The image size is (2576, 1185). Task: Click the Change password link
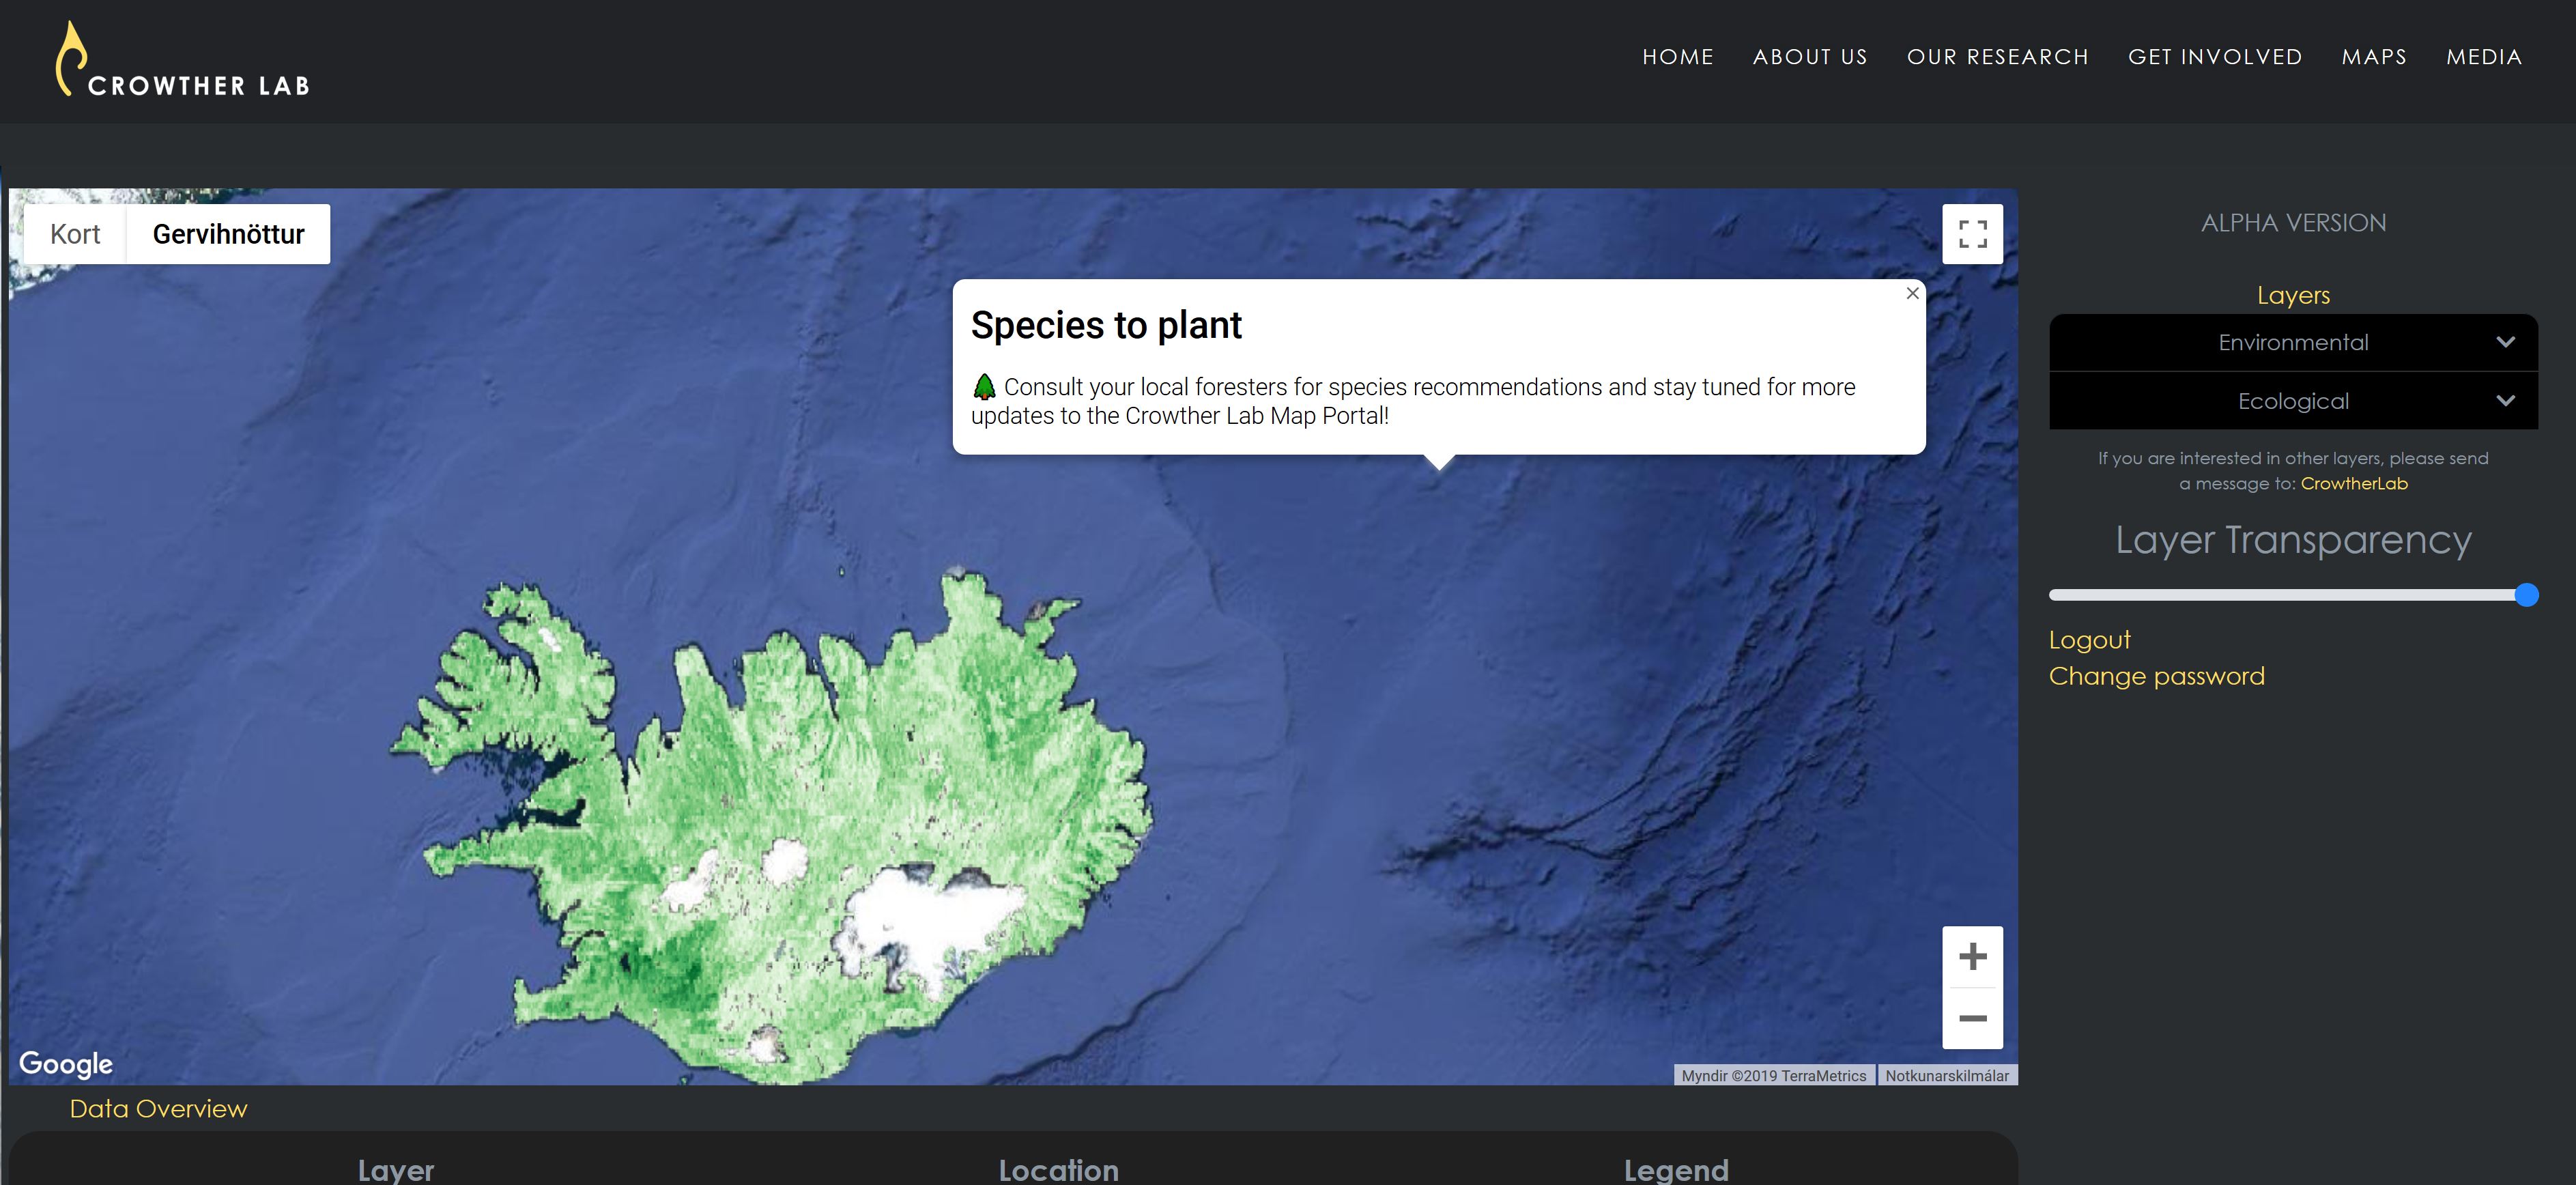(2156, 676)
